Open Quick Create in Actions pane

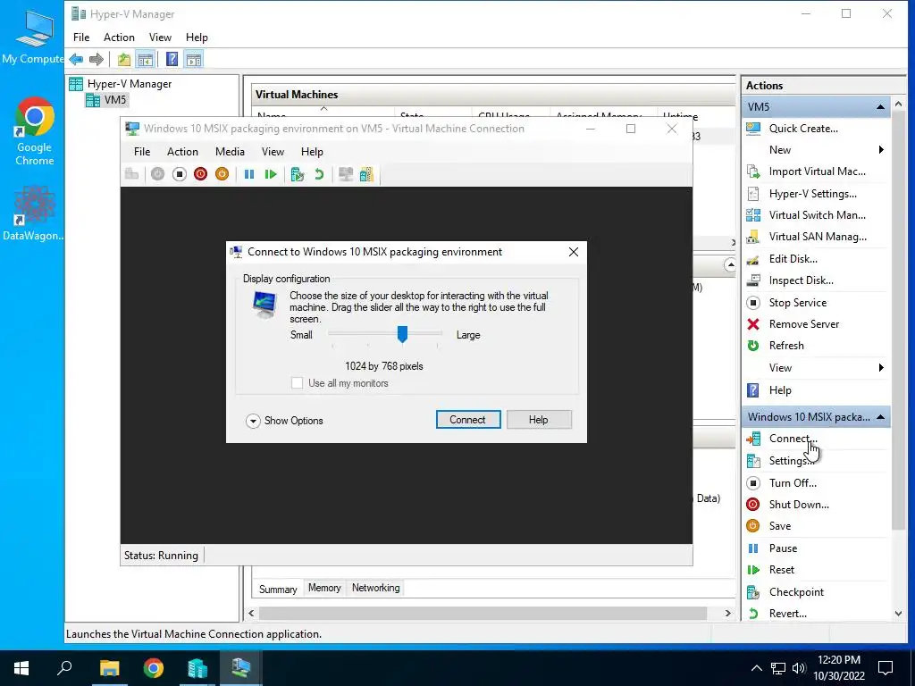tap(803, 129)
